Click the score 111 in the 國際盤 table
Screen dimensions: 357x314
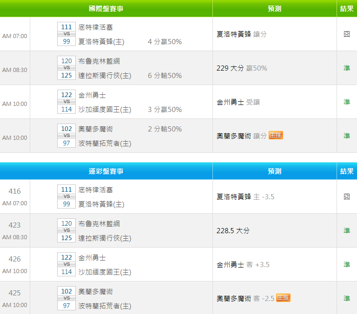tap(66, 27)
